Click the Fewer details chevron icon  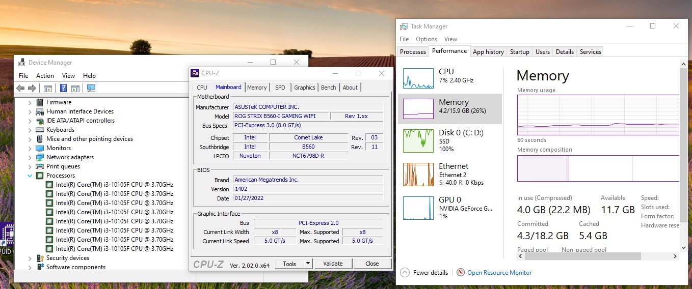click(x=405, y=273)
